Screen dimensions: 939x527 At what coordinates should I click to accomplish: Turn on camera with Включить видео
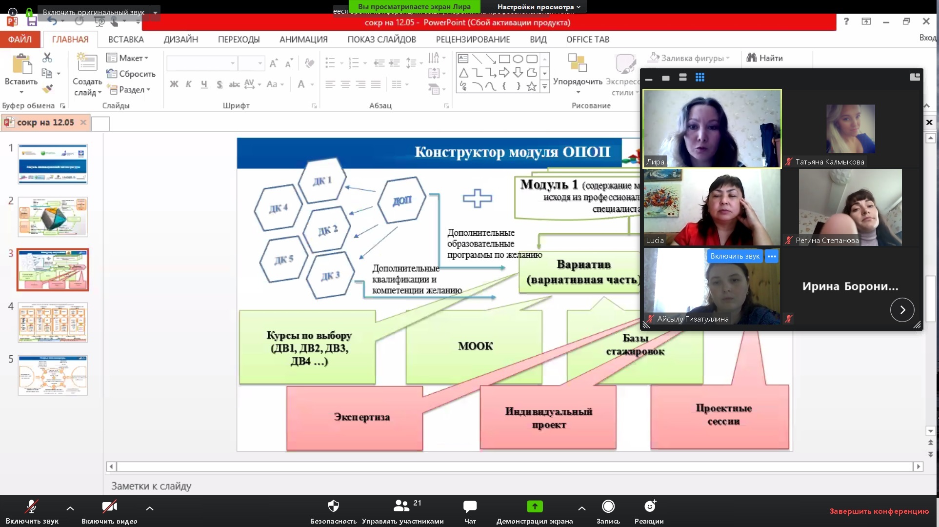pyautogui.click(x=109, y=507)
